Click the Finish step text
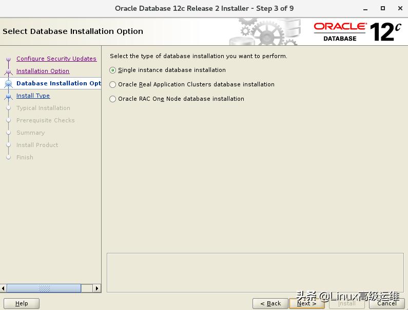Screen dimensions: 408x310 pyautogui.click(x=25, y=157)
